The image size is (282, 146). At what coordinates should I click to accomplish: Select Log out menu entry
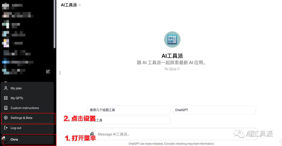[27, 128]
